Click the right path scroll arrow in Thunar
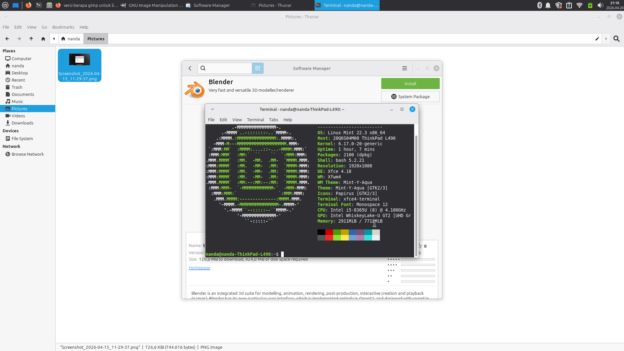The width and height of the screenshot is (624, 351). [606, 39]
